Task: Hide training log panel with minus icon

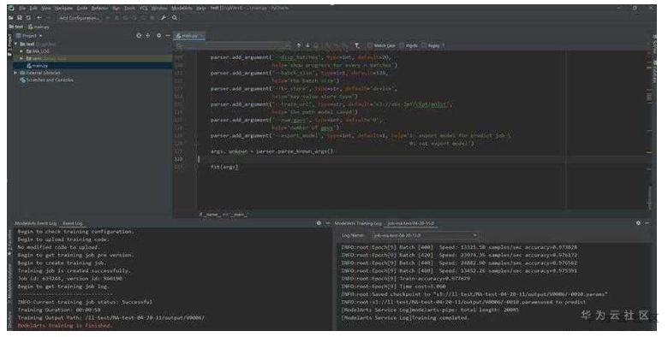Action: (647, 223)
